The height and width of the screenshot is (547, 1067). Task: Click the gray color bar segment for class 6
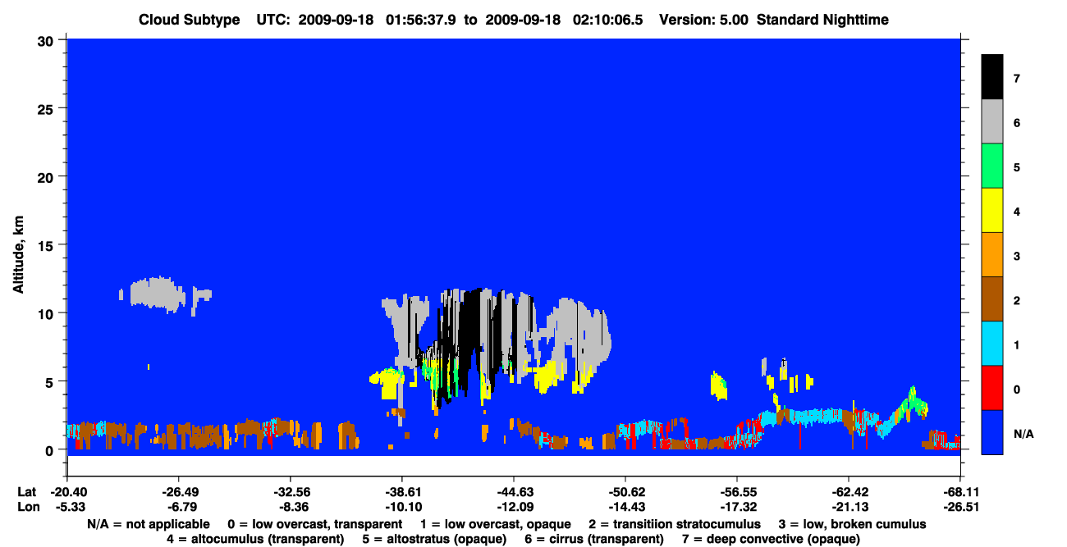[x=992, y=121]
